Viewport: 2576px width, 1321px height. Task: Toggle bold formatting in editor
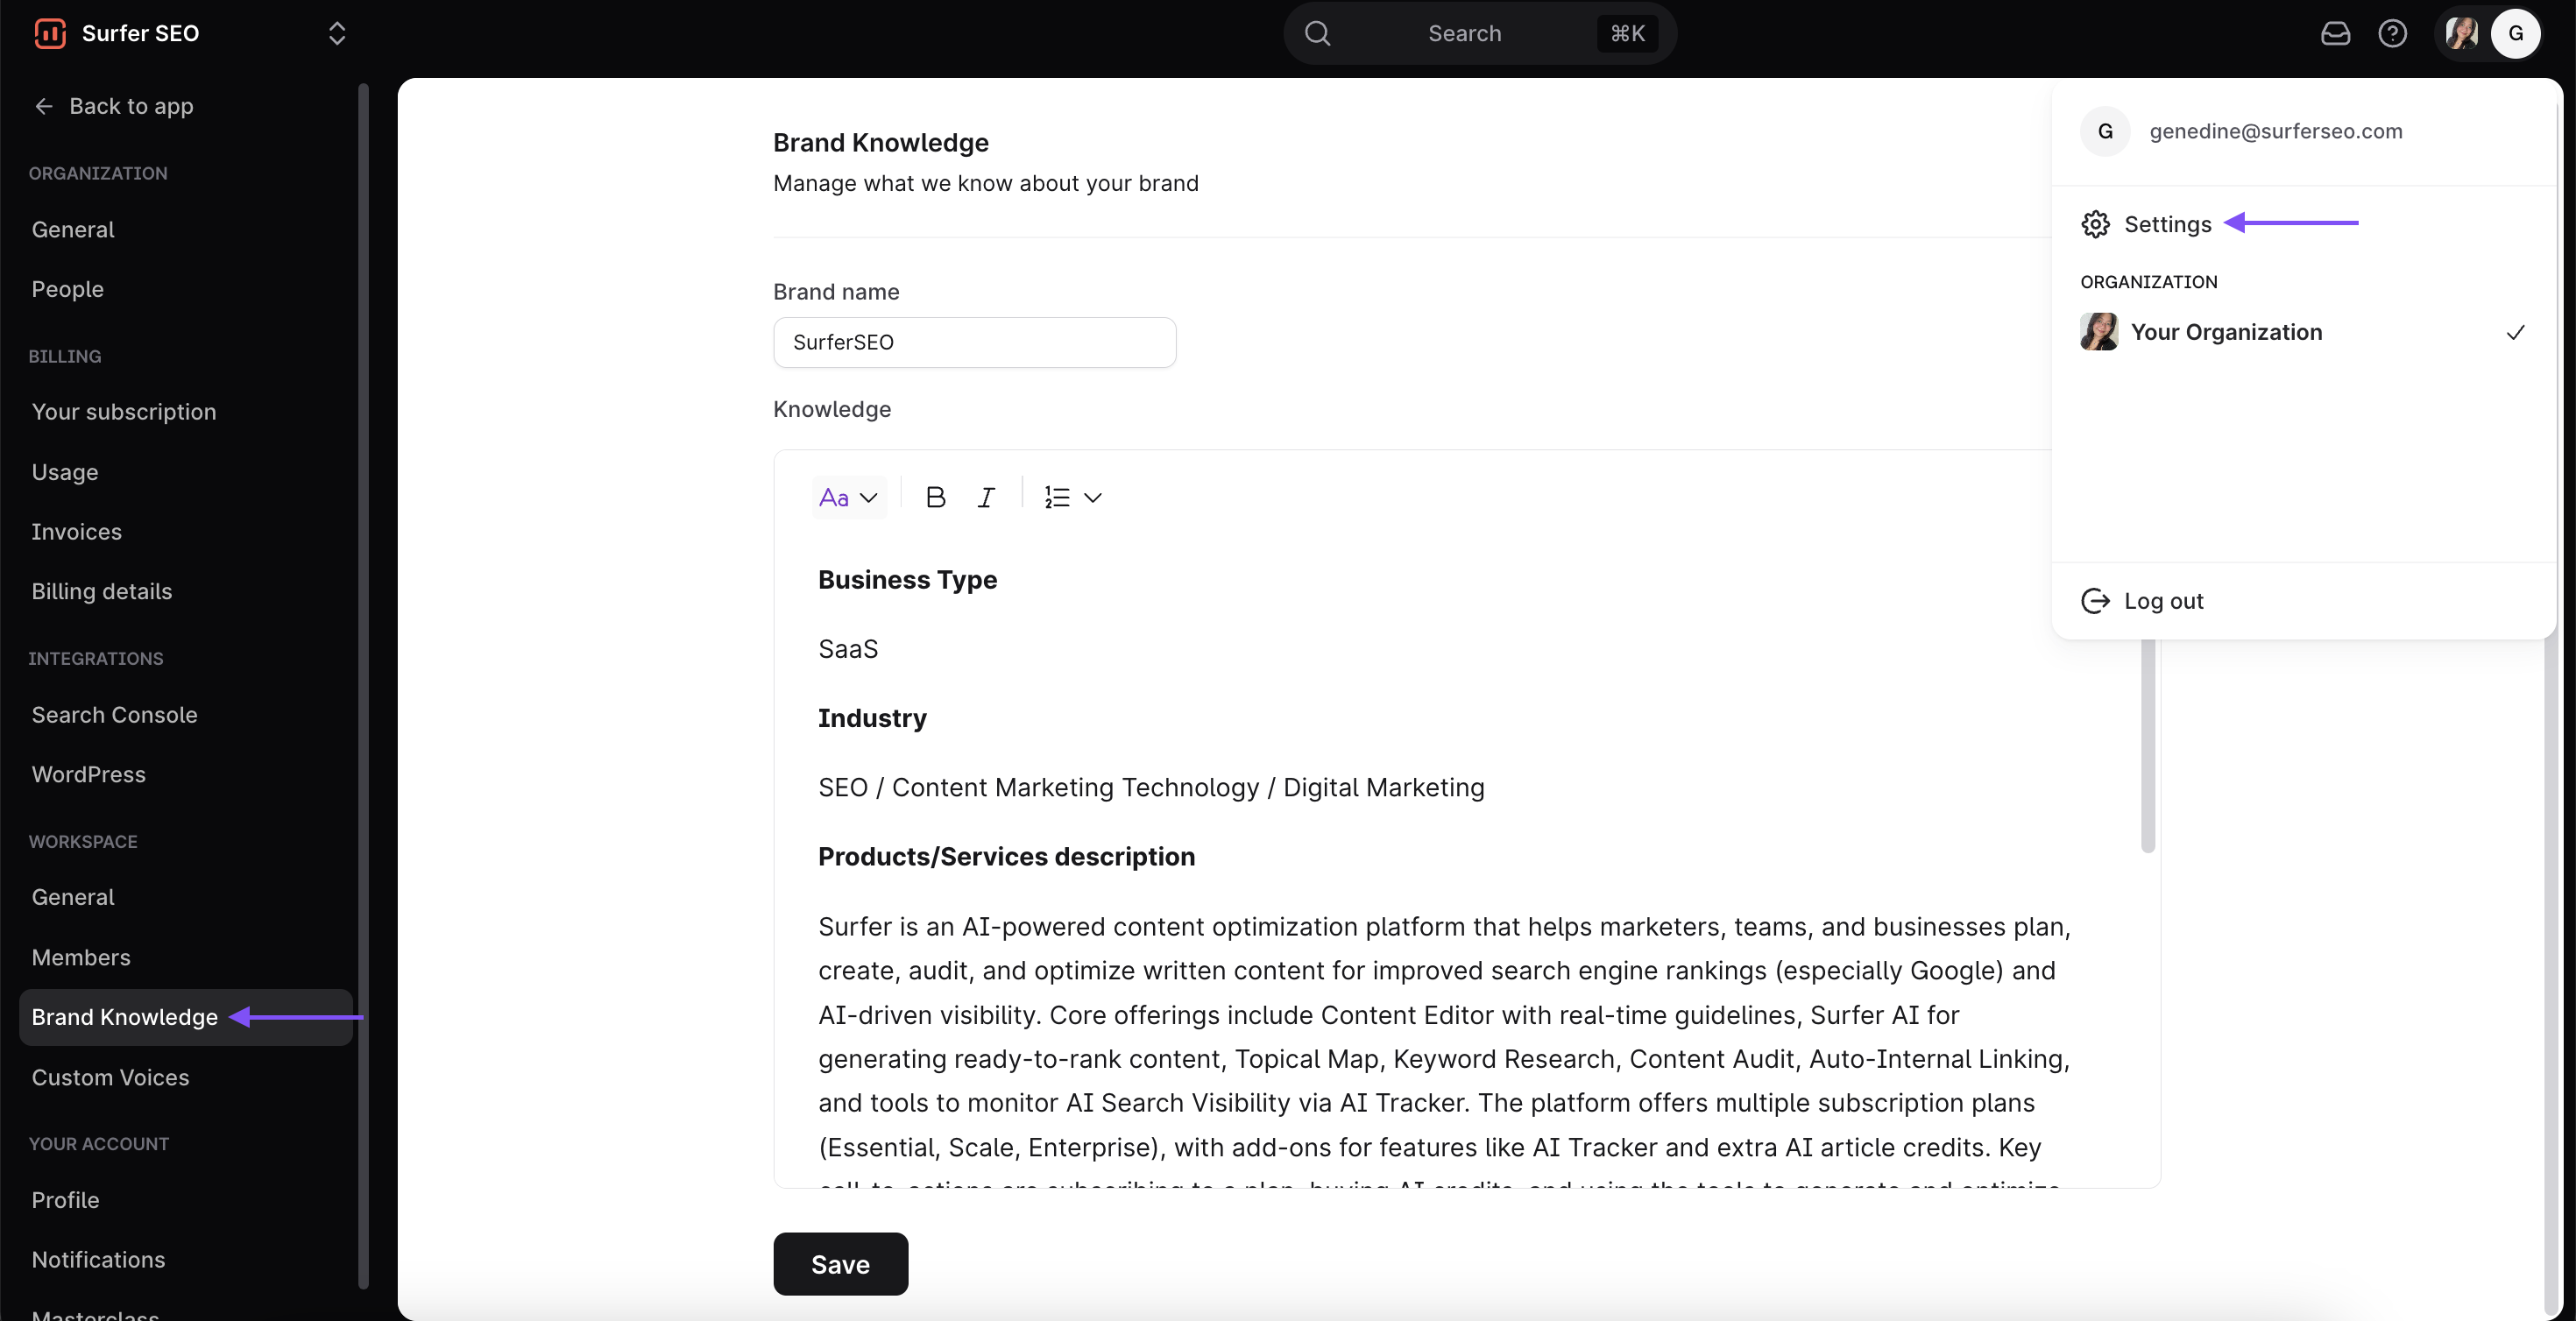click(935, 497)
